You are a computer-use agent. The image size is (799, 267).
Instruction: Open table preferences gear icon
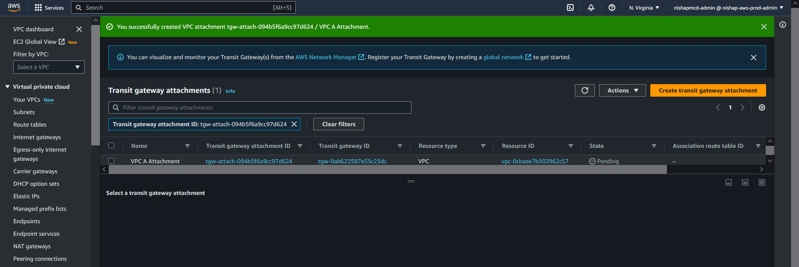[762, 107]
